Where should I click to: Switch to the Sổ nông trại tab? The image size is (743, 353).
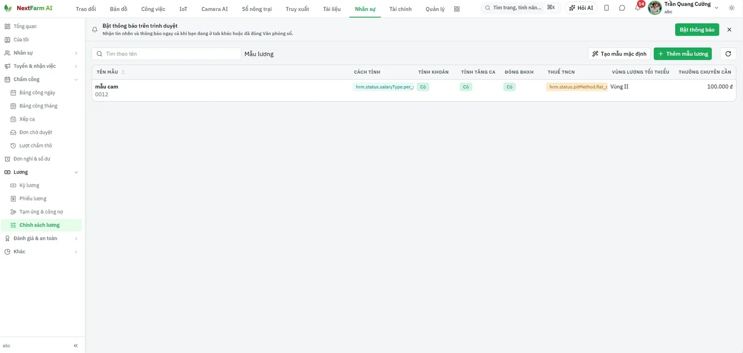click(257, 9)
